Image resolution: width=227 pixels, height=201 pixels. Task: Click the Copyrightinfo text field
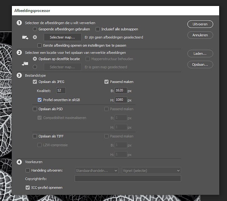tap(128, 179)
